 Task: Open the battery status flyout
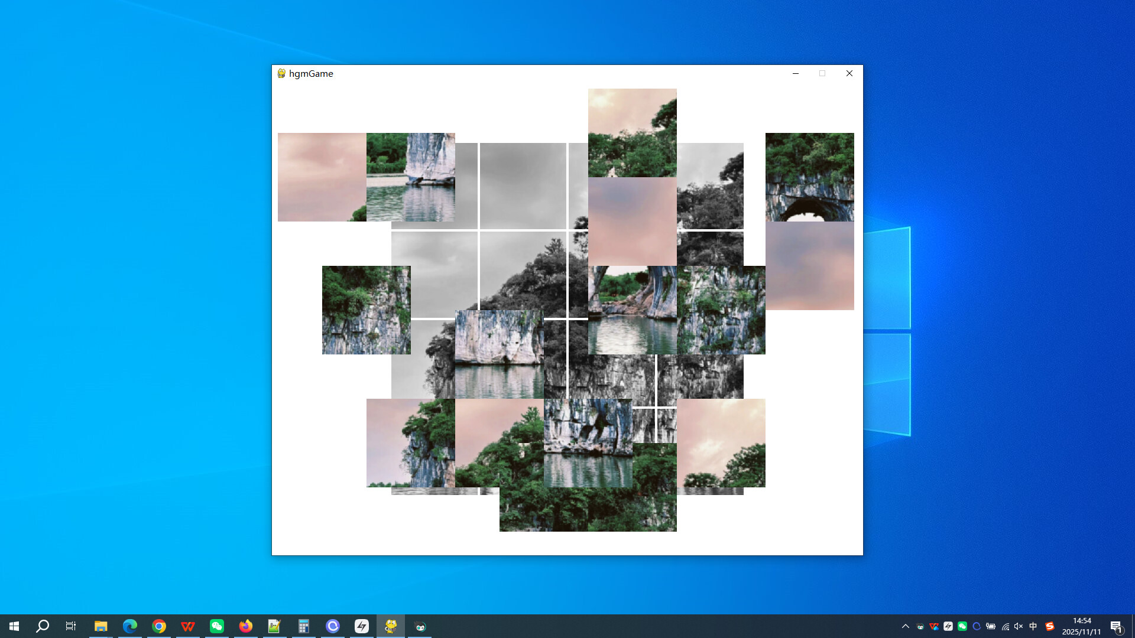pos(991,626)
